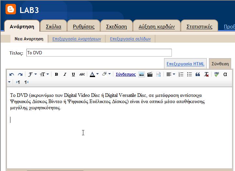Remove formatting from selection
Image resolution: width=235 pixels, height=171 pixels.
(206, 74)
